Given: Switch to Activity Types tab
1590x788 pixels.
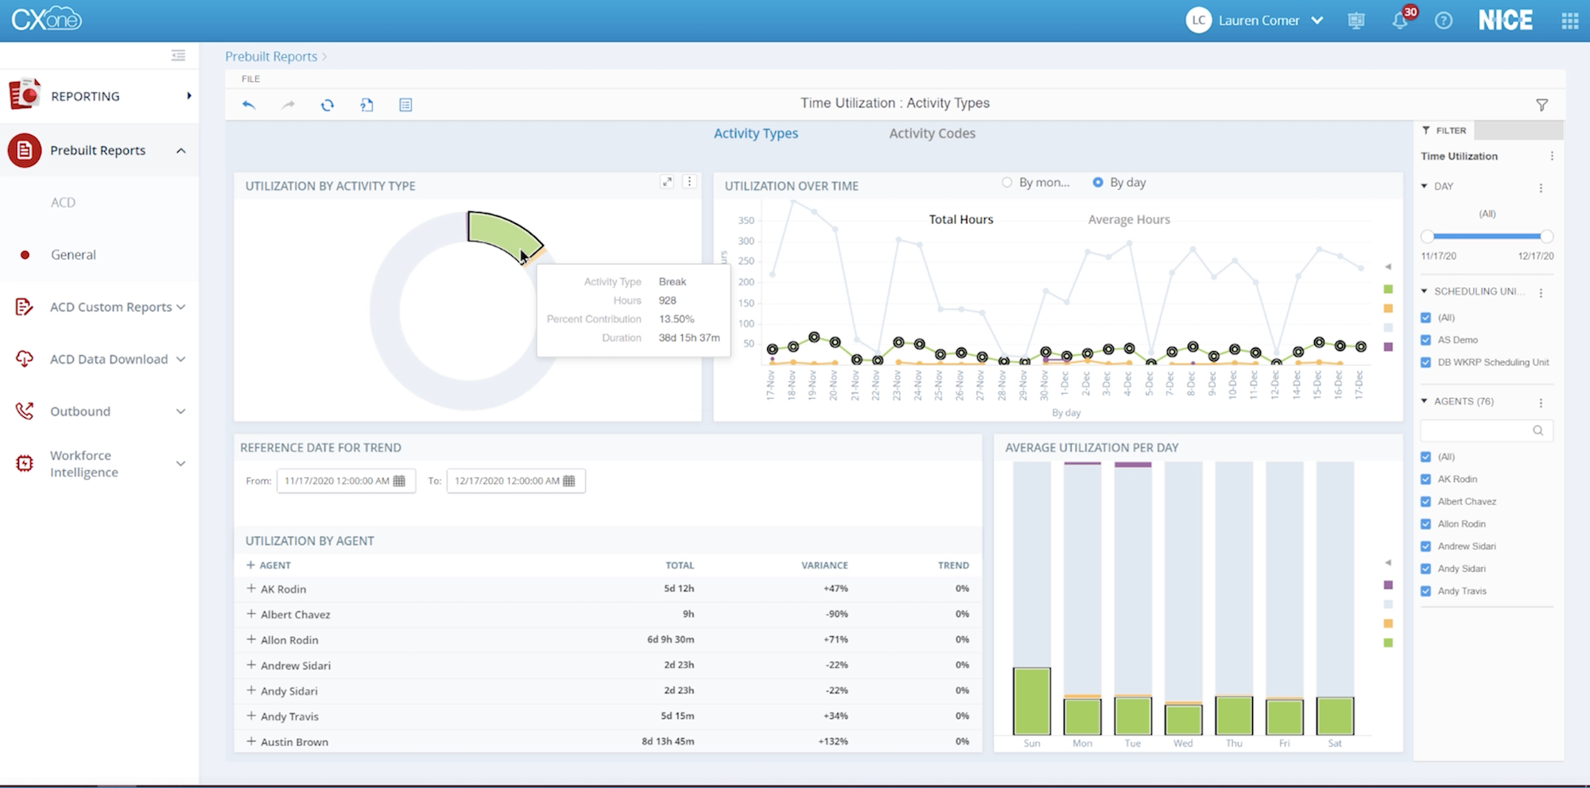Looking at the screenshot, I should click(756, 133).
